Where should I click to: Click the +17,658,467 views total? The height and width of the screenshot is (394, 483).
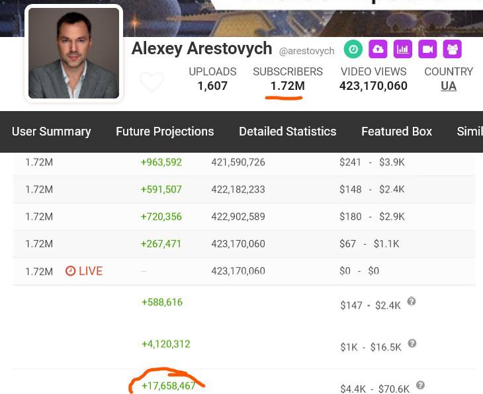[169, 385]
